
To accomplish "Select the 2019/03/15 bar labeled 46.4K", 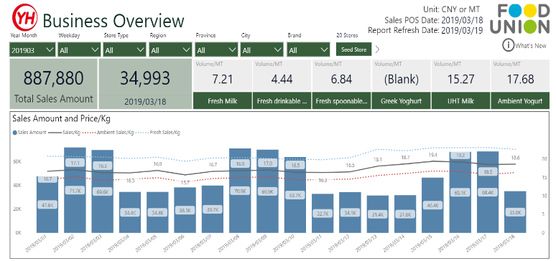I will coord(433,205).
